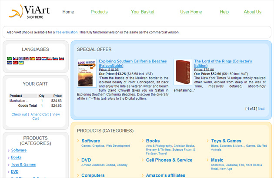Open the User Home menu item
Image resolution: width=274 pixels, height=178 pixels.
tap(191, 12)
